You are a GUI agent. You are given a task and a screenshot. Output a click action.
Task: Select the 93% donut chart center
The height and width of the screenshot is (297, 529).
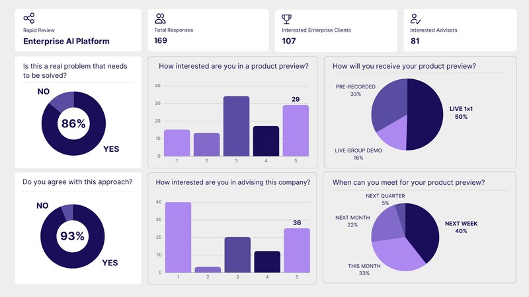[x=72, y=236]
